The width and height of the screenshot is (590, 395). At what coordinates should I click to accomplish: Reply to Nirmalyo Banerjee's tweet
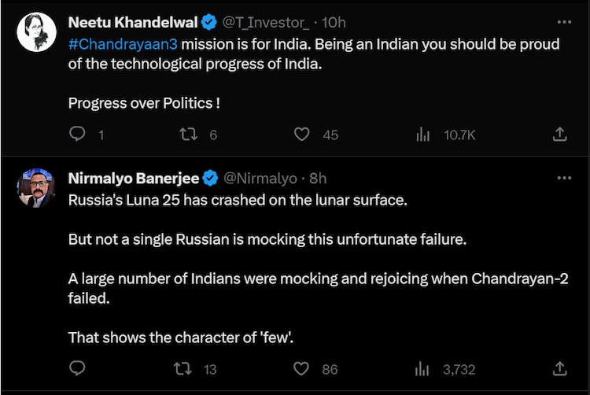click(77, 368)
